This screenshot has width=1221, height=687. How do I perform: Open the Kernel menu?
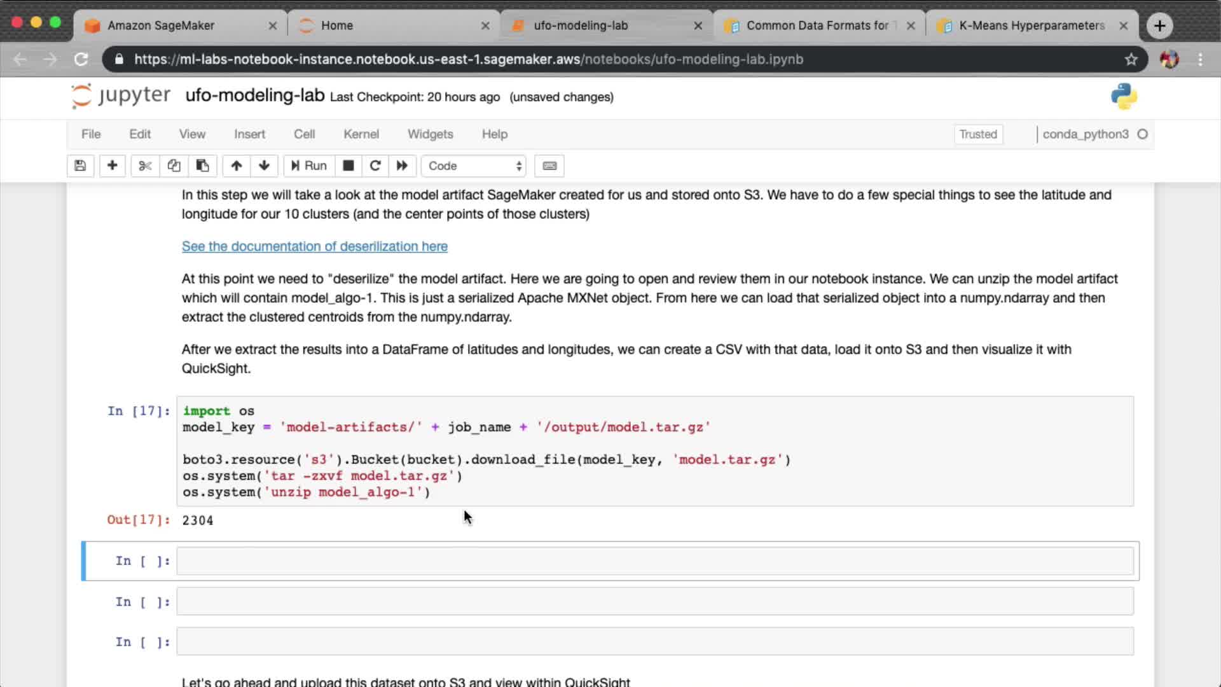[x=361, y=134]
